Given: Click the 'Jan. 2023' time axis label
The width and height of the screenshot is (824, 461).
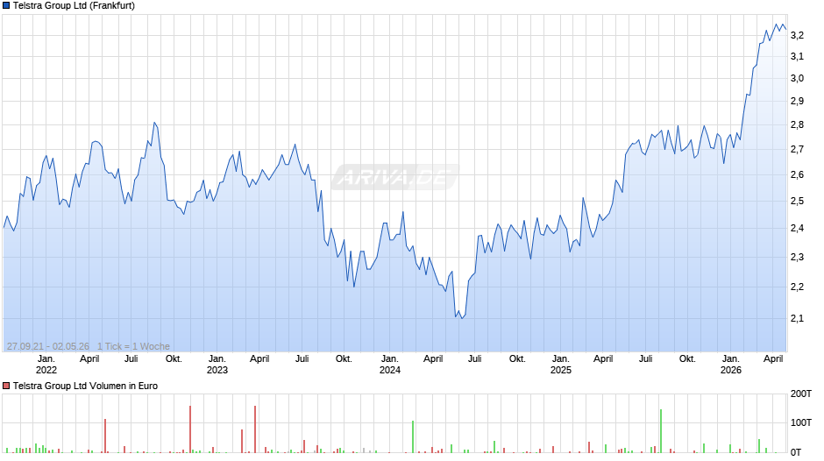Looking at the screenshot, I should click(217, 365).
